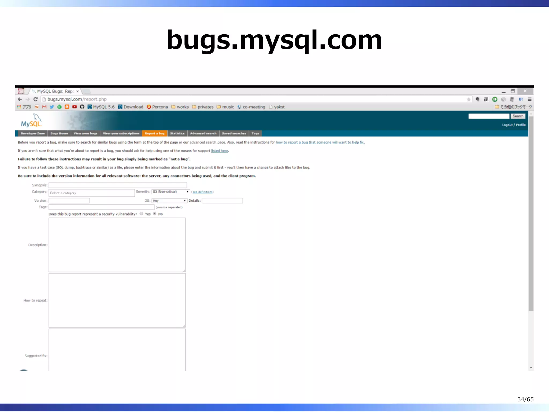The width and height of the screenshot is (549, 412).
Task: Open the Wikipedia 'W' bookmark icon
Action: pos(37,107)
